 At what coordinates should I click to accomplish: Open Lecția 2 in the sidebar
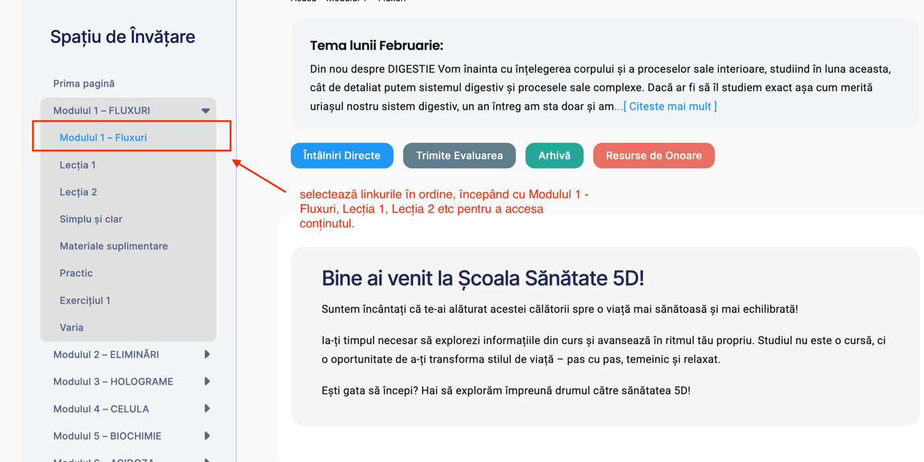(x=78, y=192)
